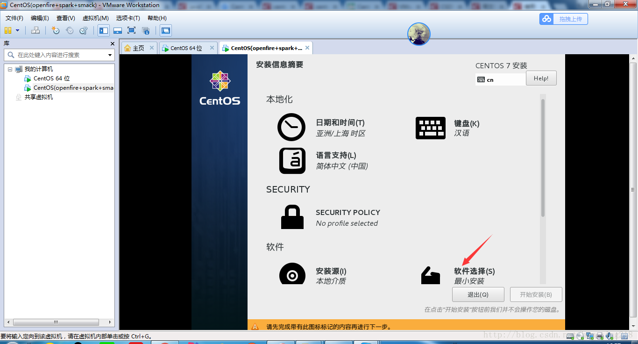The width and height of the screenshot is (638, 344).
Task: Open 安装源(I) disc icon
Action: coord(292,274)
